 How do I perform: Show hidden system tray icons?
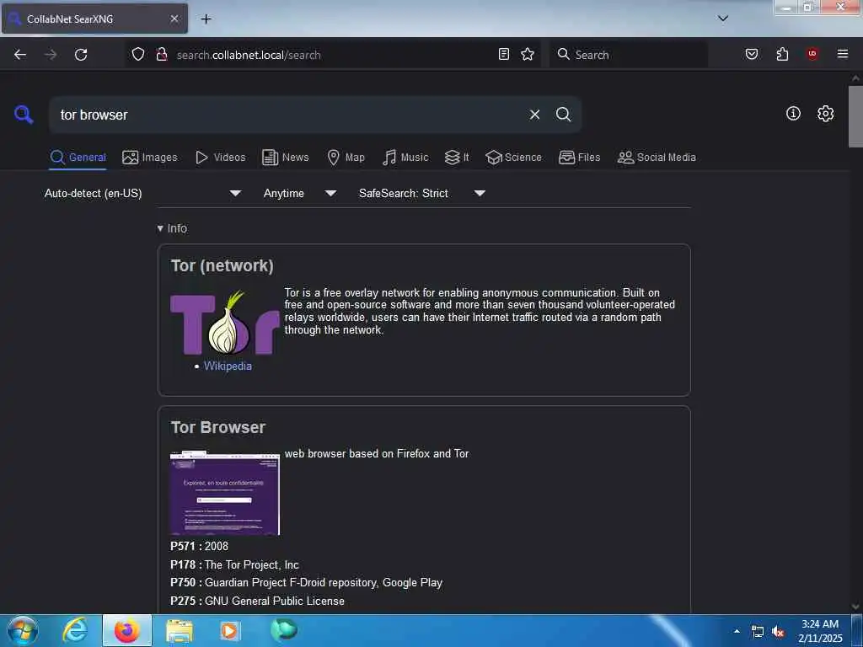click(737, 631)
